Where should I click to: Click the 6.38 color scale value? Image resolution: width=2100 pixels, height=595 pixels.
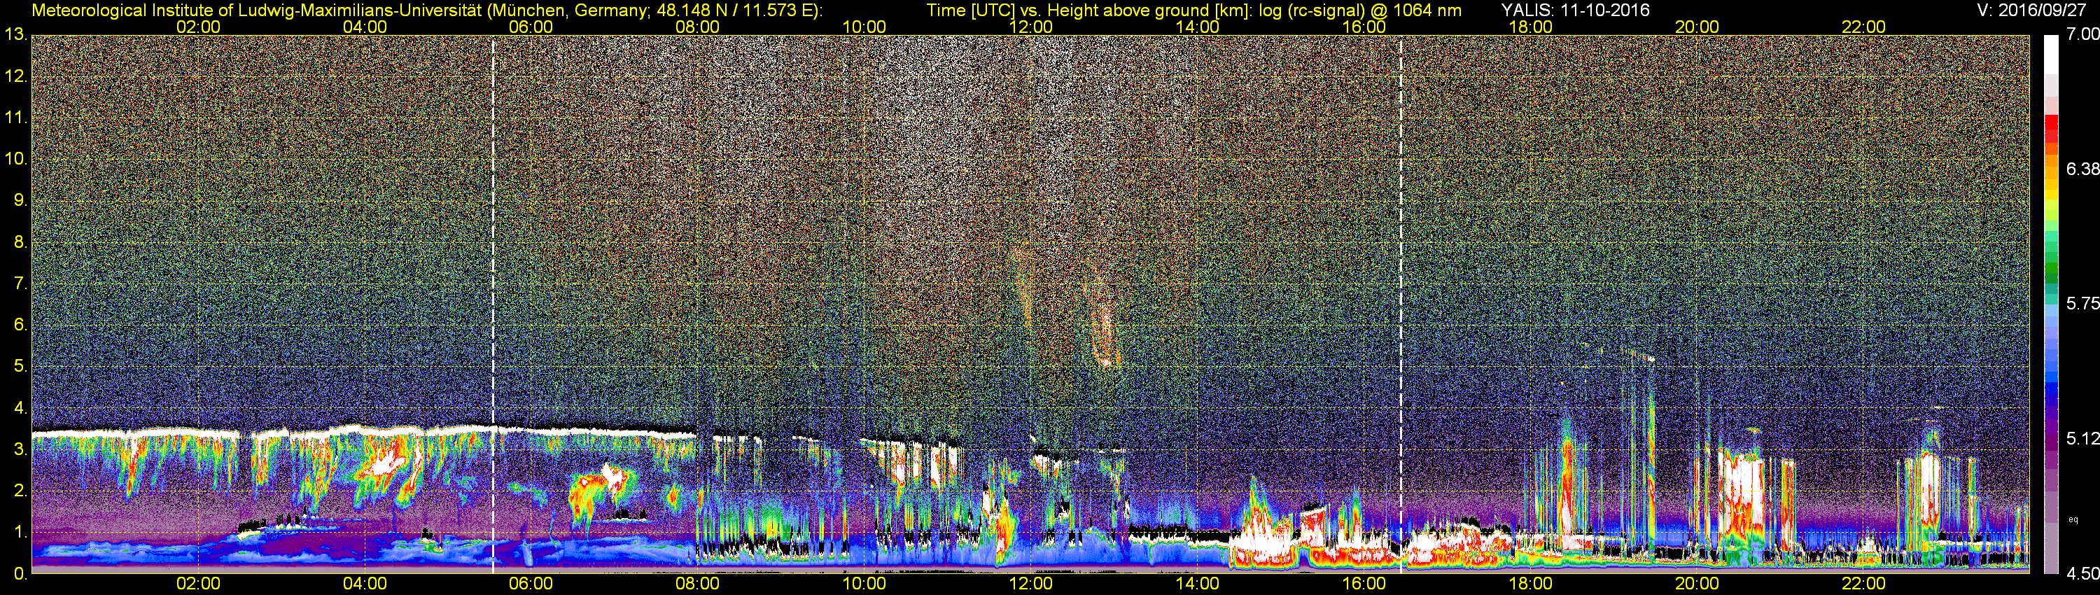pos(2082,169)
